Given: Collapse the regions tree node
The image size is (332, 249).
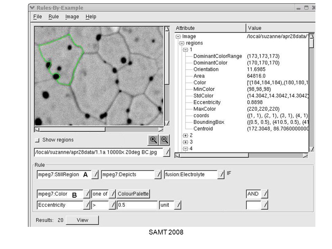Looking at the screenshot, I should click(182, 43).
